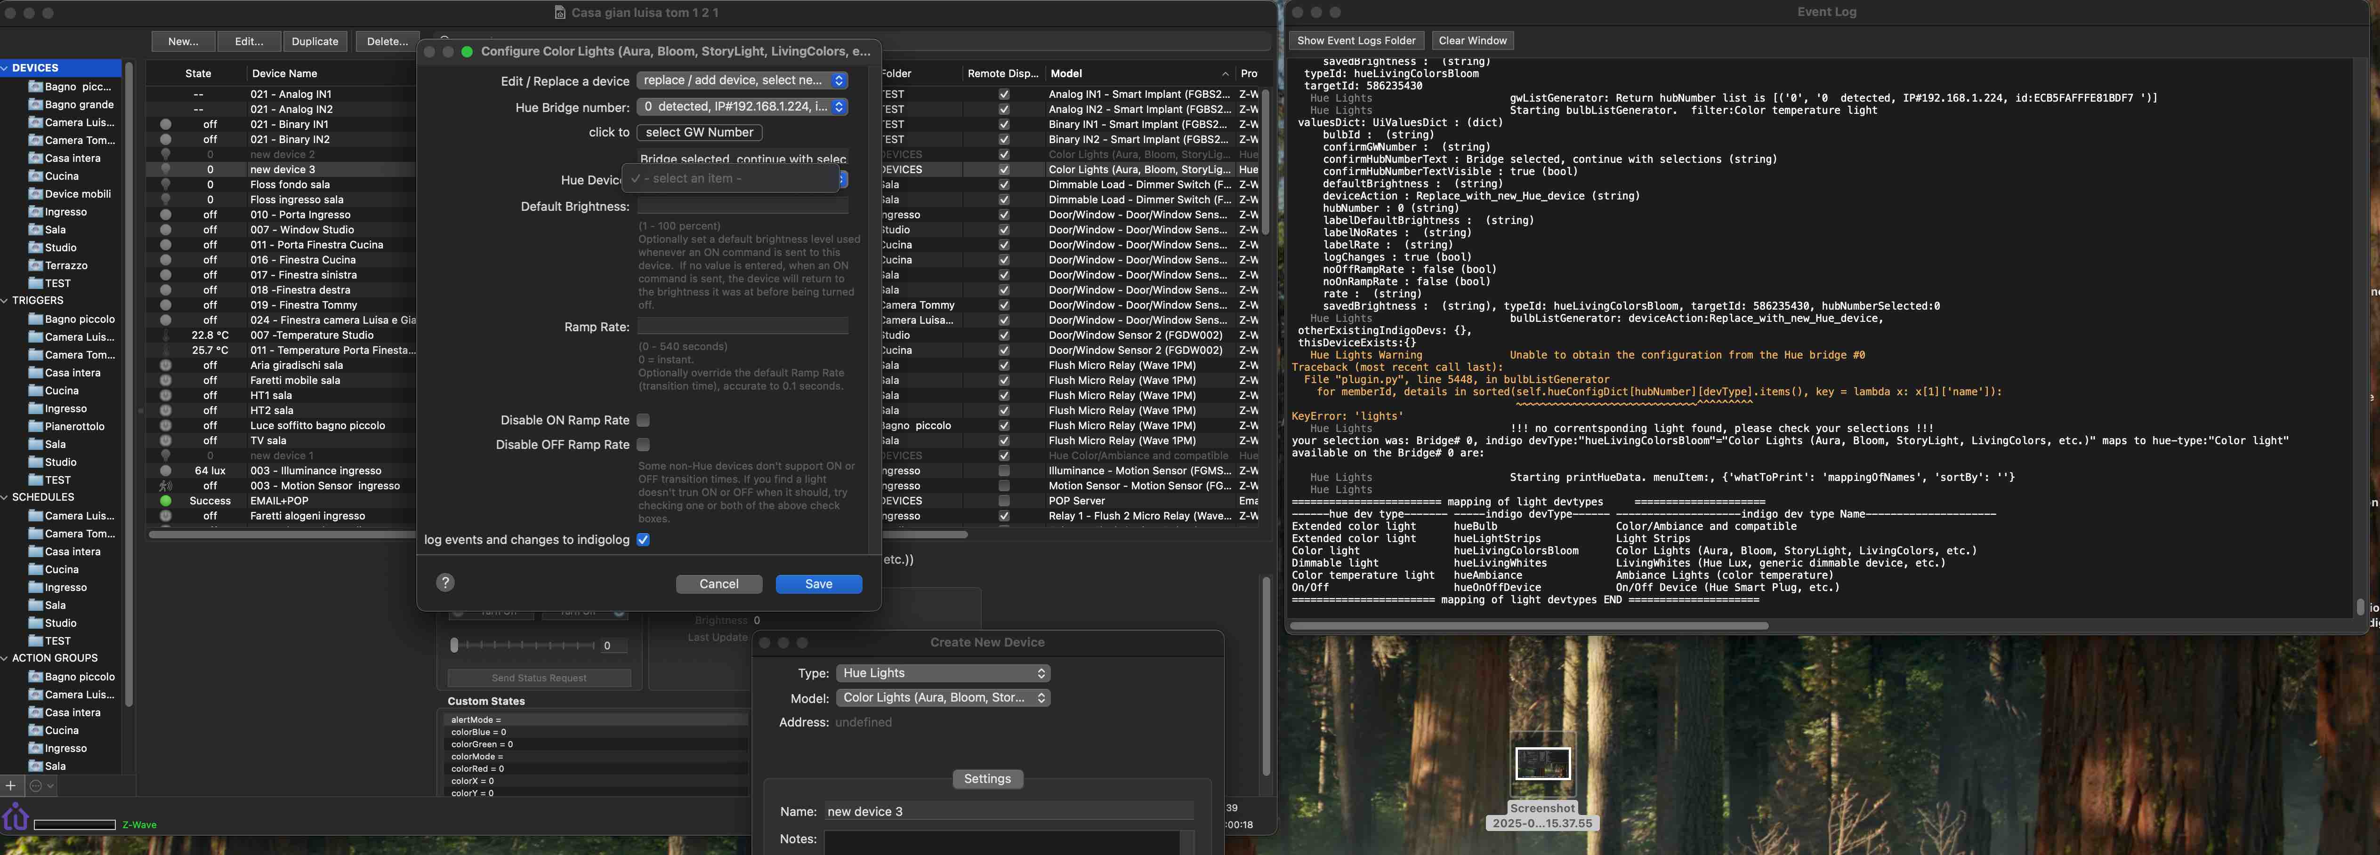
Task: Toggle Remote Display for Hue Color/Ambiance row
Action: click(1003, 455)
